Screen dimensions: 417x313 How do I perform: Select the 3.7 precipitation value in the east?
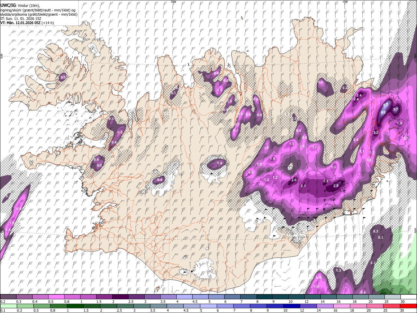coord(396,109)
